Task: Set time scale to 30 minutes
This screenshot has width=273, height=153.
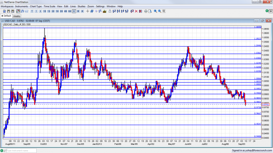Action: pyautogui.click(x=53, y=11)
